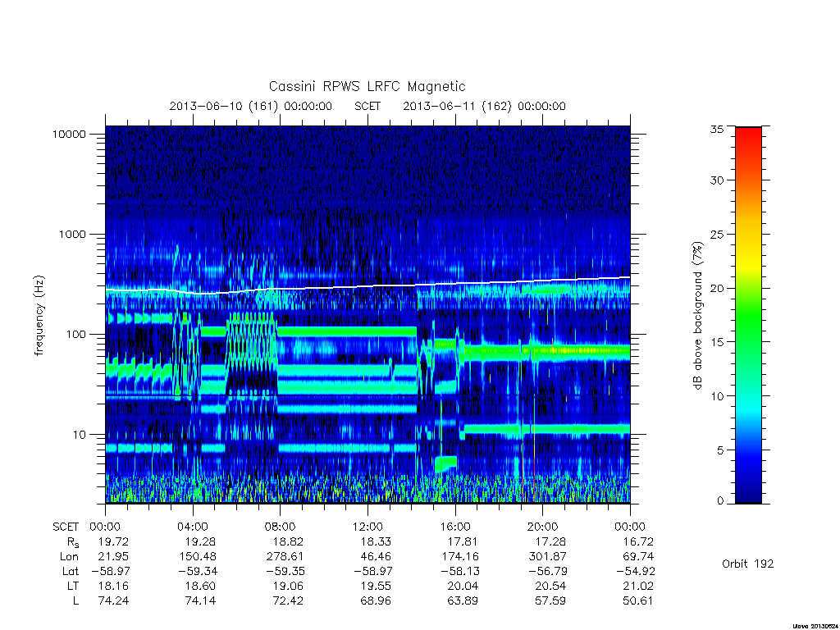Viewport: 840px width, 630px height.
Task: Click the title "Cassini RPWS LRFC Magnetic"
Action: click(x=367, y=86)
